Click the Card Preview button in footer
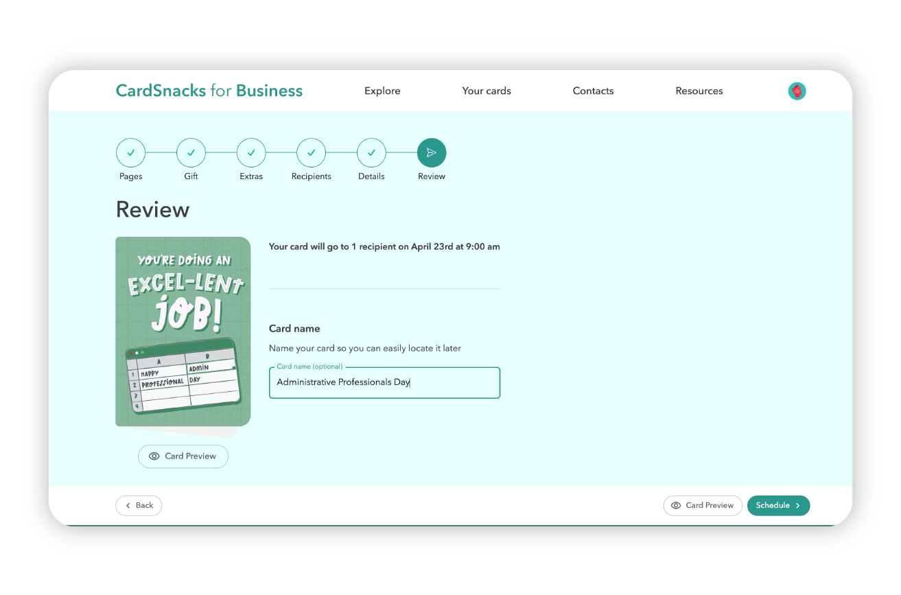 [703, 506]
